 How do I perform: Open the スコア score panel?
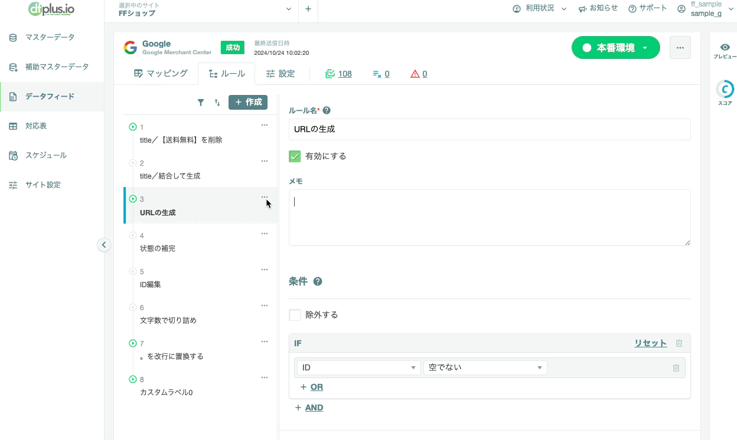725,93
